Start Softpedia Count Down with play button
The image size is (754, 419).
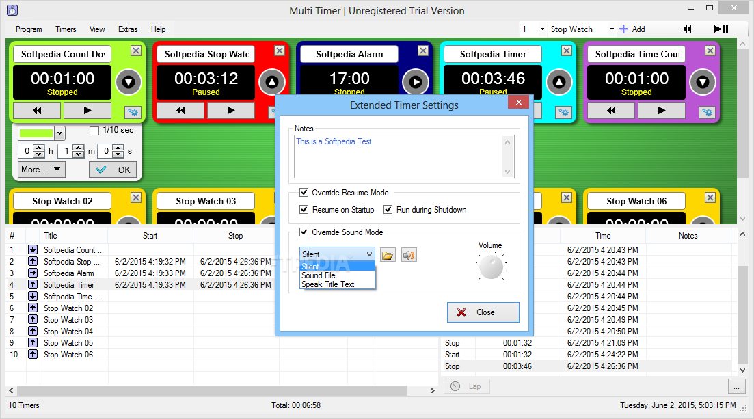coord(87,111)
